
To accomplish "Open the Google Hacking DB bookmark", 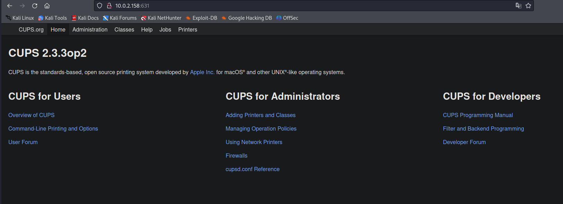I will 247,18.
